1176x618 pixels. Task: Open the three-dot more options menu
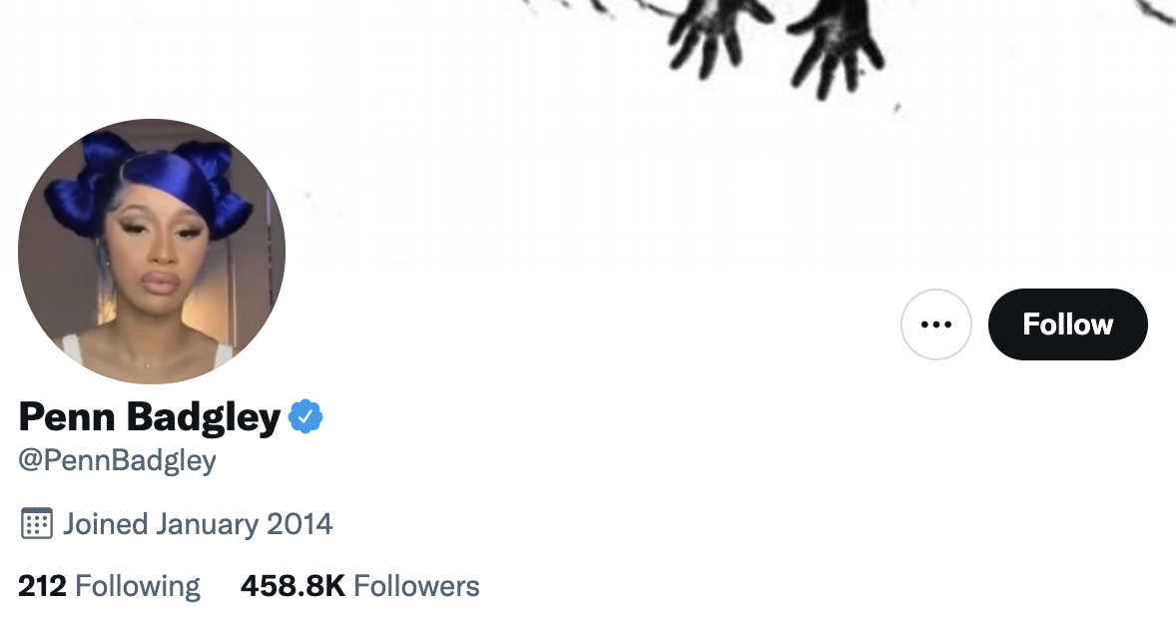click(x=936, y=324)
